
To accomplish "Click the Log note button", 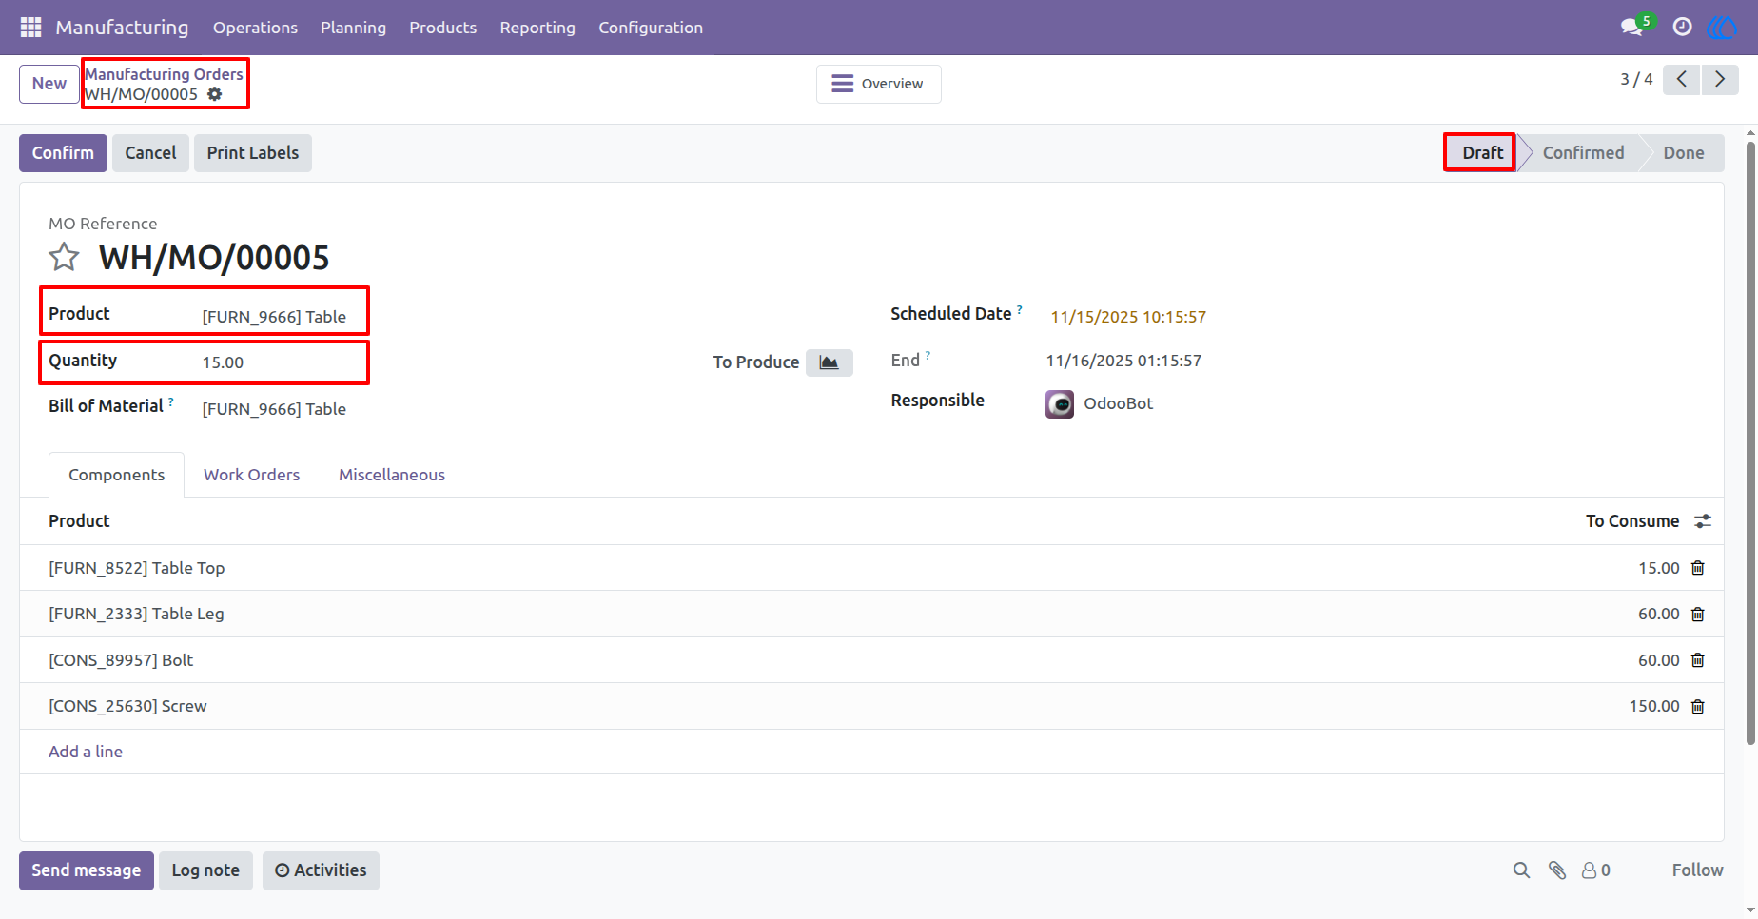I will 205,870.
